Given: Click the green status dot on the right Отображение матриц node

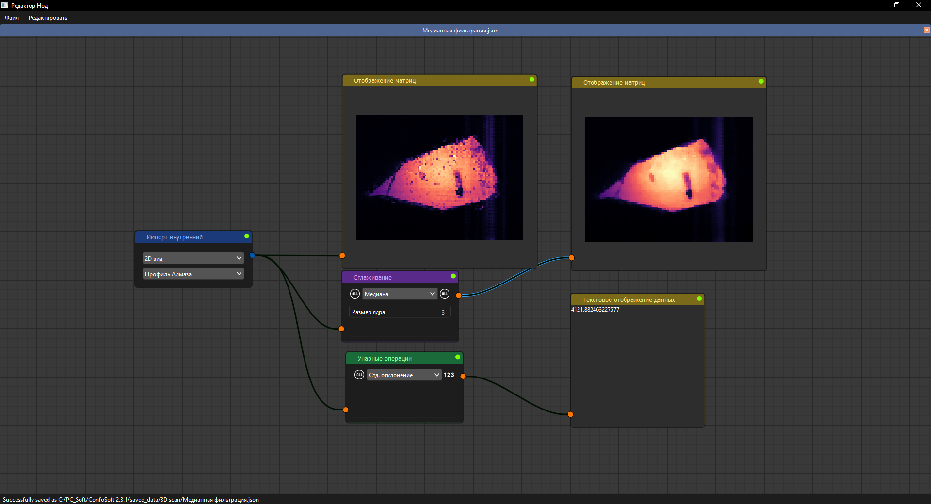Looking at the screenshot, I should click(761, 81).
